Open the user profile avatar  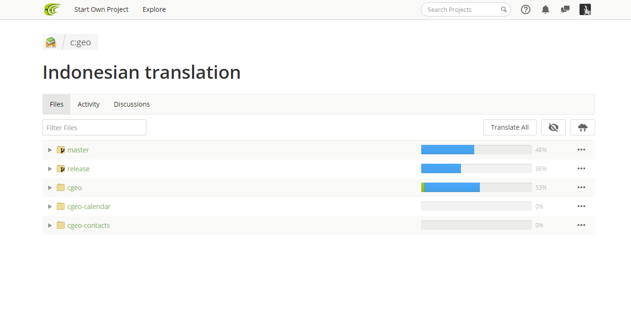pyautogui.click(x=585, y=9)
